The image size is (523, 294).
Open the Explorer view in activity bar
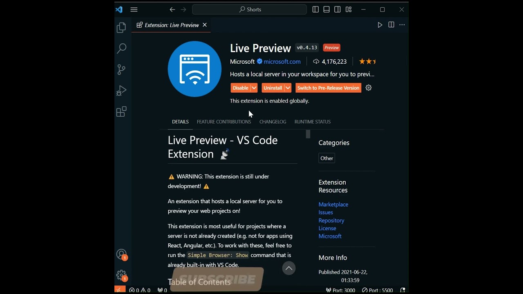coord(121,27)
